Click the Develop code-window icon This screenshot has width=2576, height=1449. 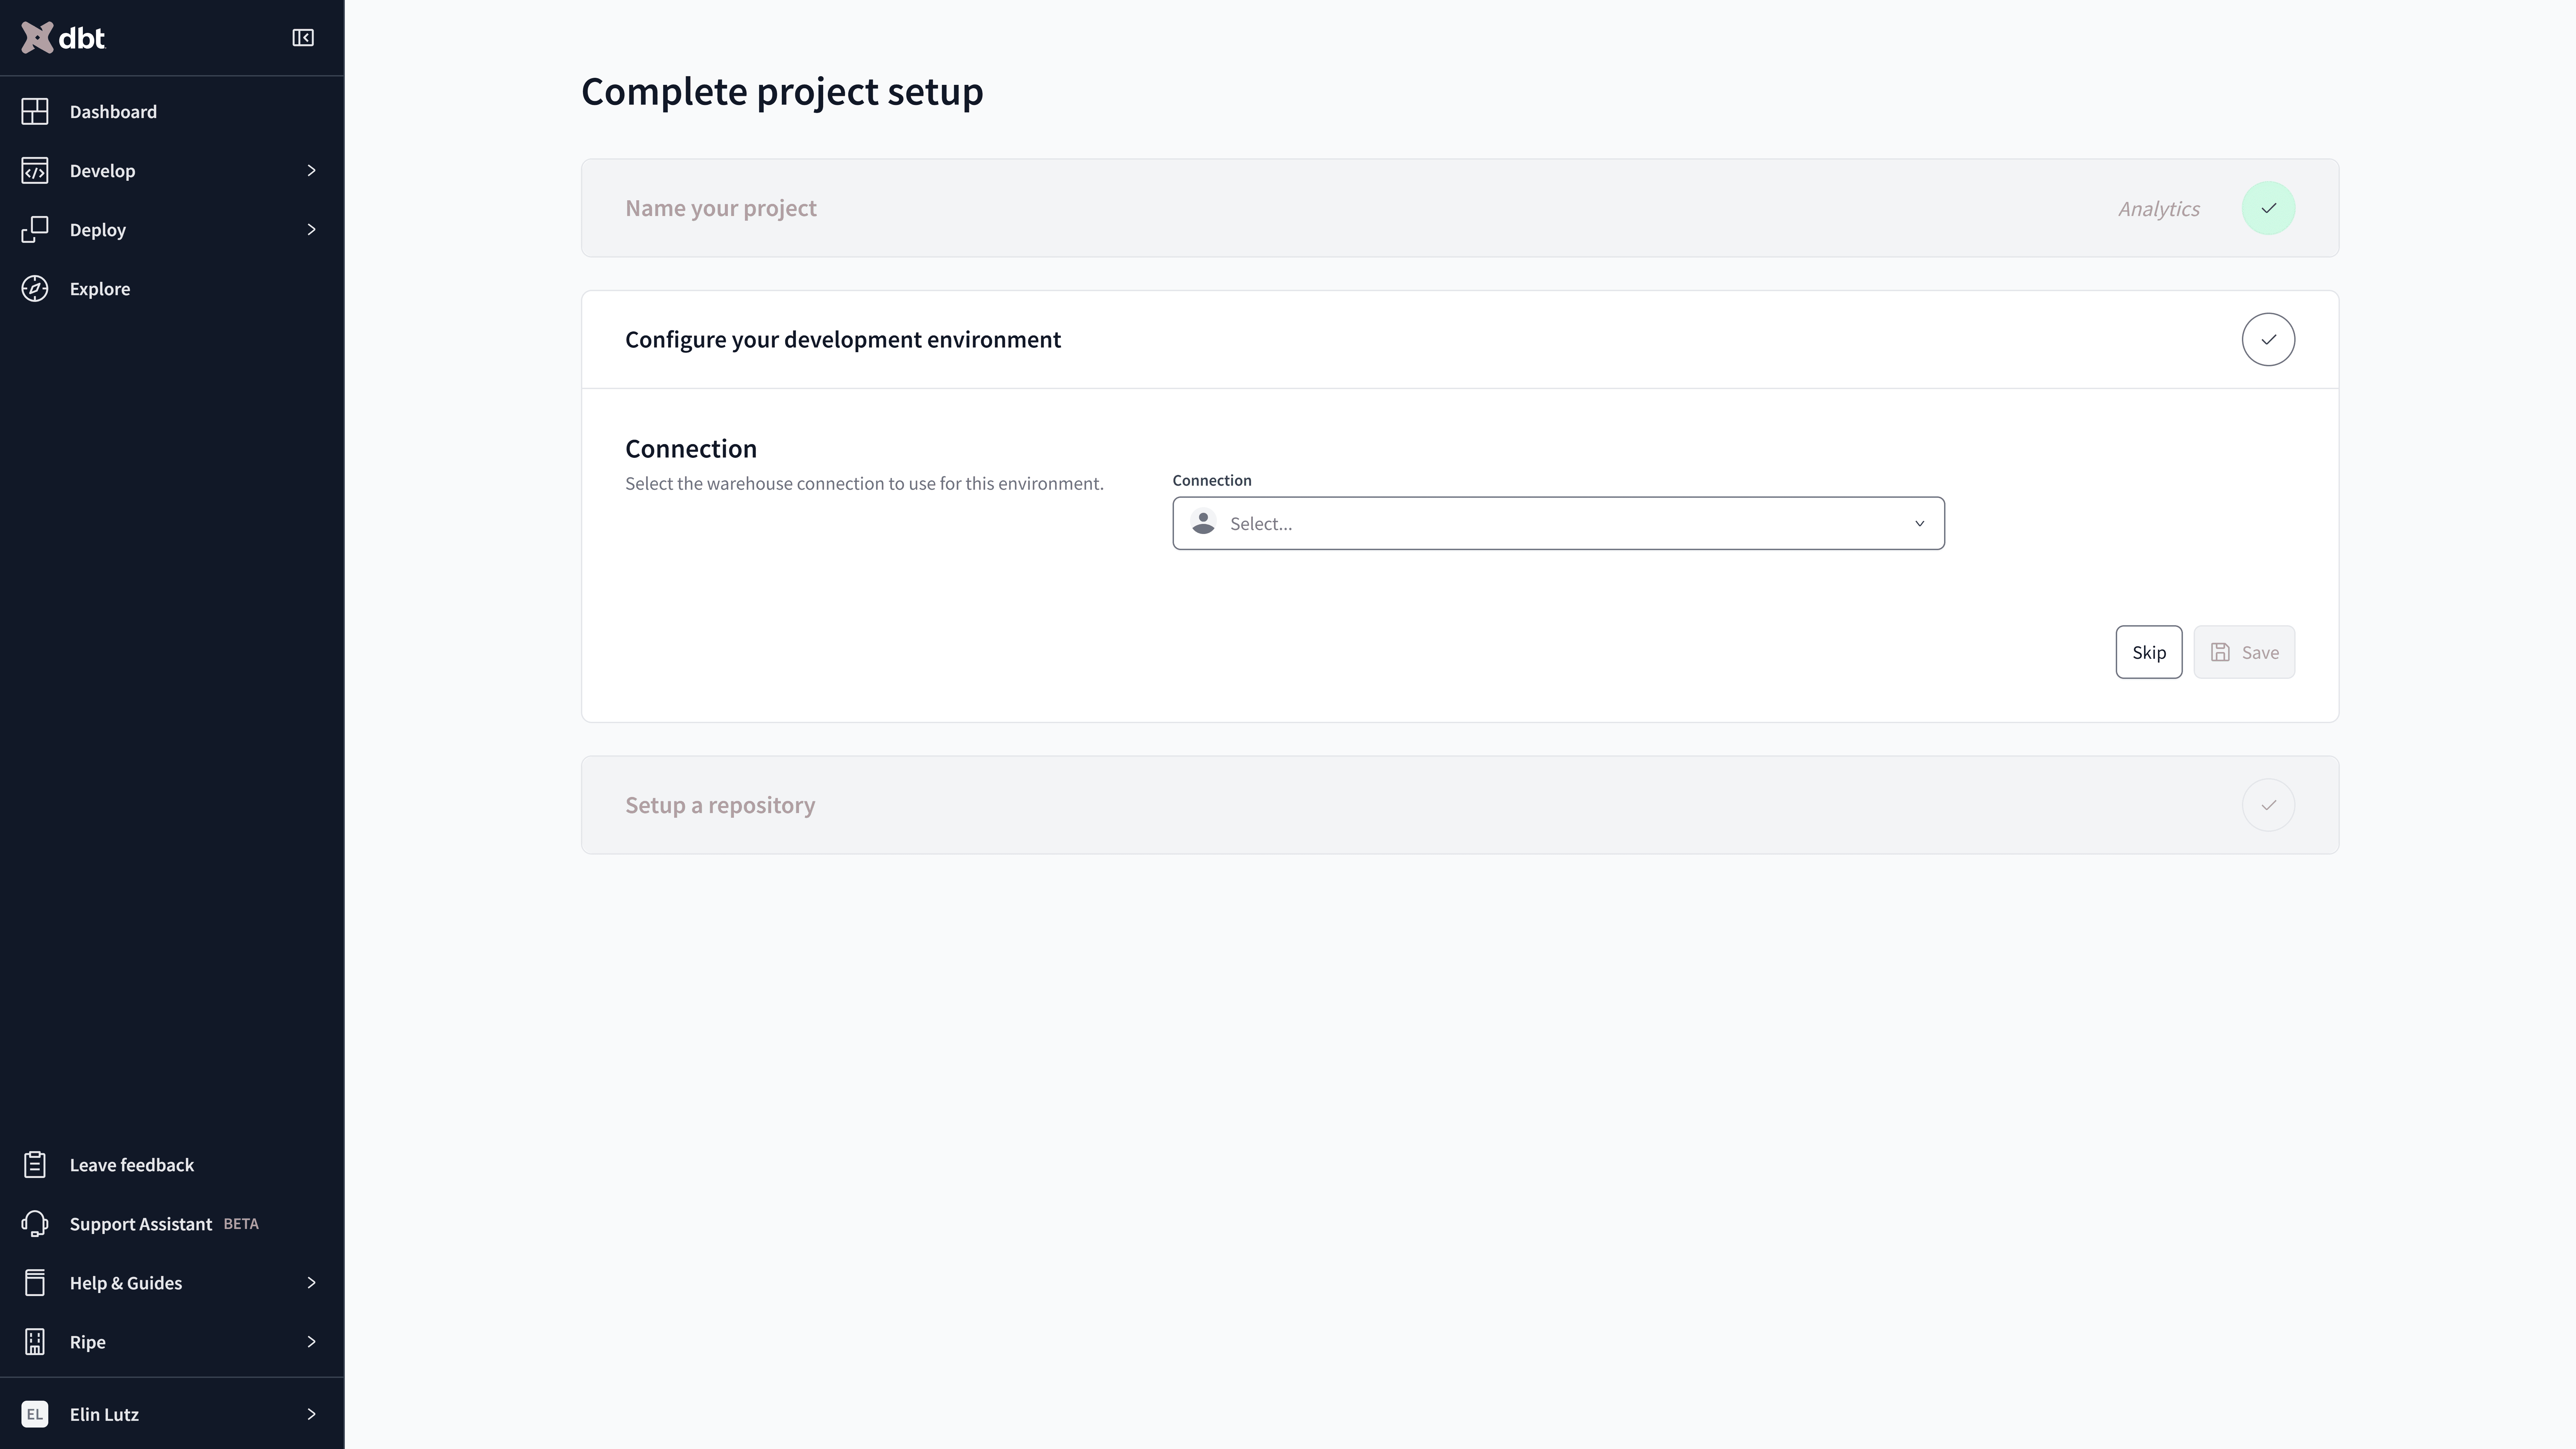click(35, 170)
